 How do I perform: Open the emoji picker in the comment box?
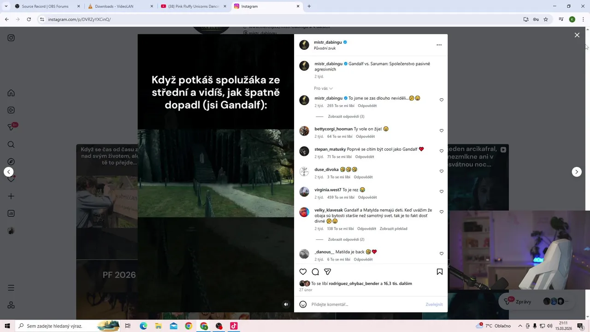pyautogui.click(x=303, y=304)
